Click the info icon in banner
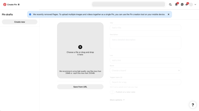Image resolution: width=199 pixels, height=111 pixels. pos(30,14)
